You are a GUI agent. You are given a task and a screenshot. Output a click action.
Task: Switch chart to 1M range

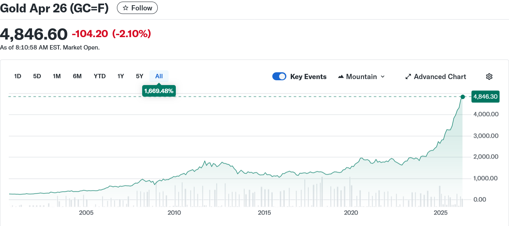[56, 76]
